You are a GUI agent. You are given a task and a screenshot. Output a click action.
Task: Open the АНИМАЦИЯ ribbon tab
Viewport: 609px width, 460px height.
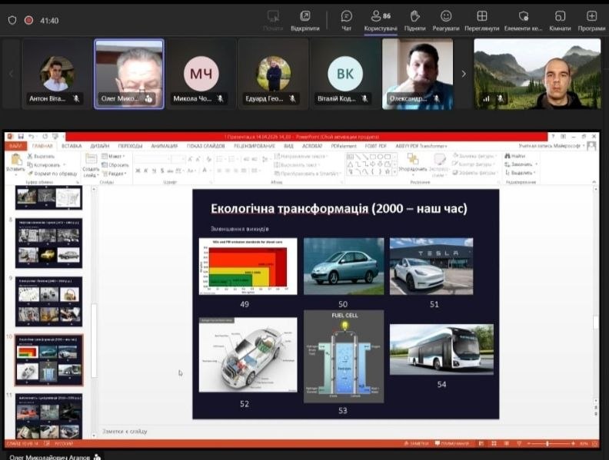click(x=164, y=145)
